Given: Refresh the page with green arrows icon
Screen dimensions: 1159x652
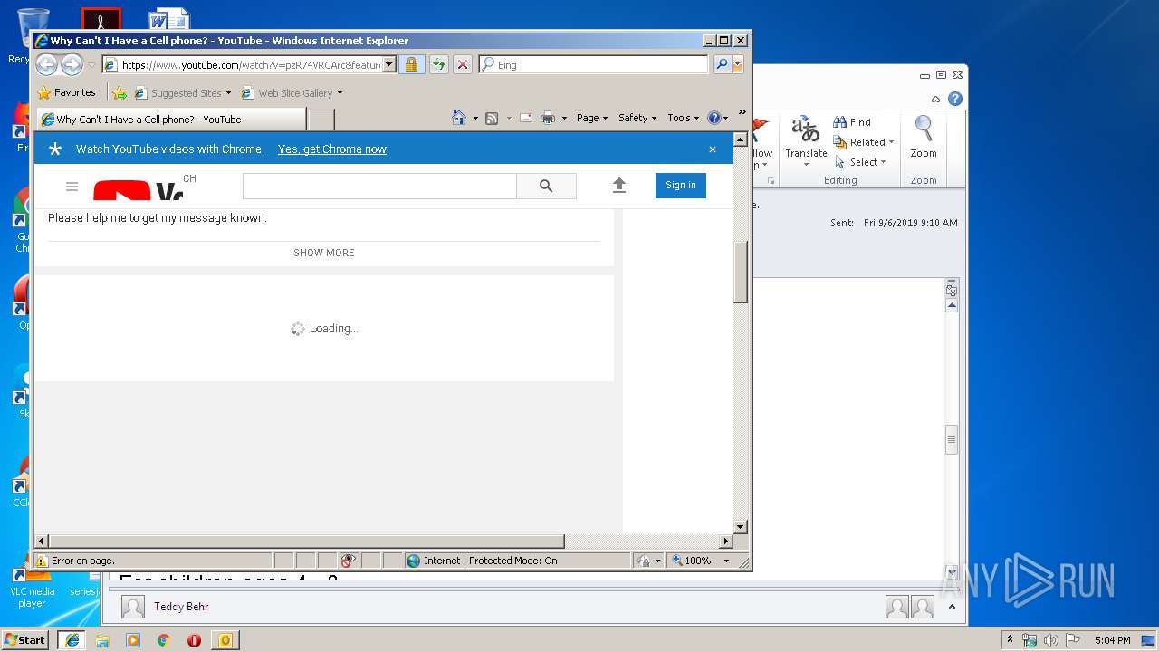Looking at the screenshot, I should click(x=438, y=64).
